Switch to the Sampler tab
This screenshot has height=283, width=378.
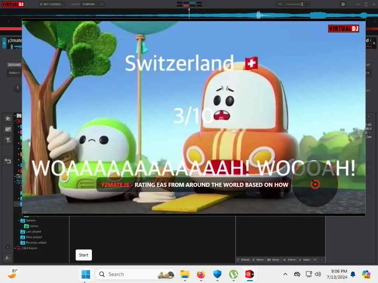pos(274,260)
